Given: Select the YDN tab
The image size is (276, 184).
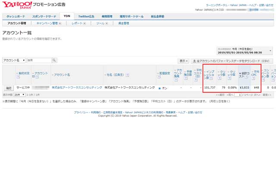Looking at the screenshot, I should click(x=67, y=16).
